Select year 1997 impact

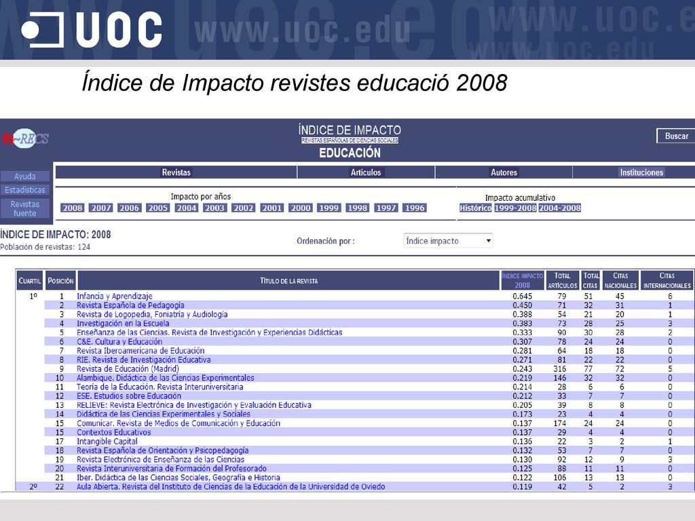(386, 208)
